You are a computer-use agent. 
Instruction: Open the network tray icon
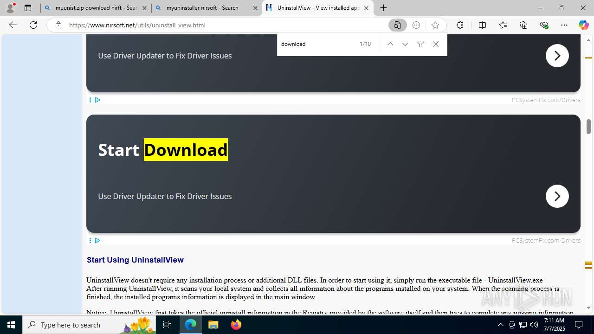(x=523, y=325)
